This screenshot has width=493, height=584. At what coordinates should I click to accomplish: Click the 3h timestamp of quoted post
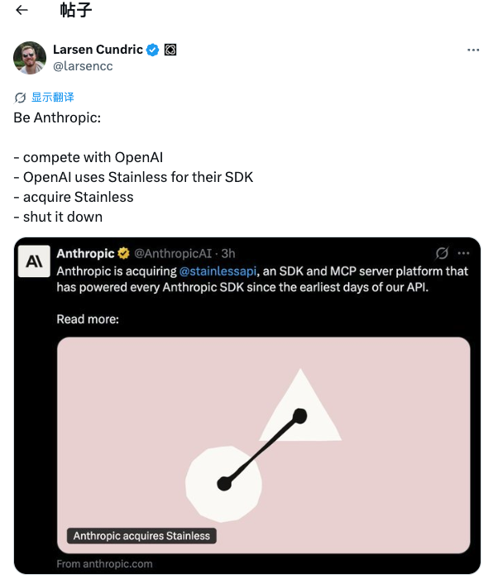point(228,253)
